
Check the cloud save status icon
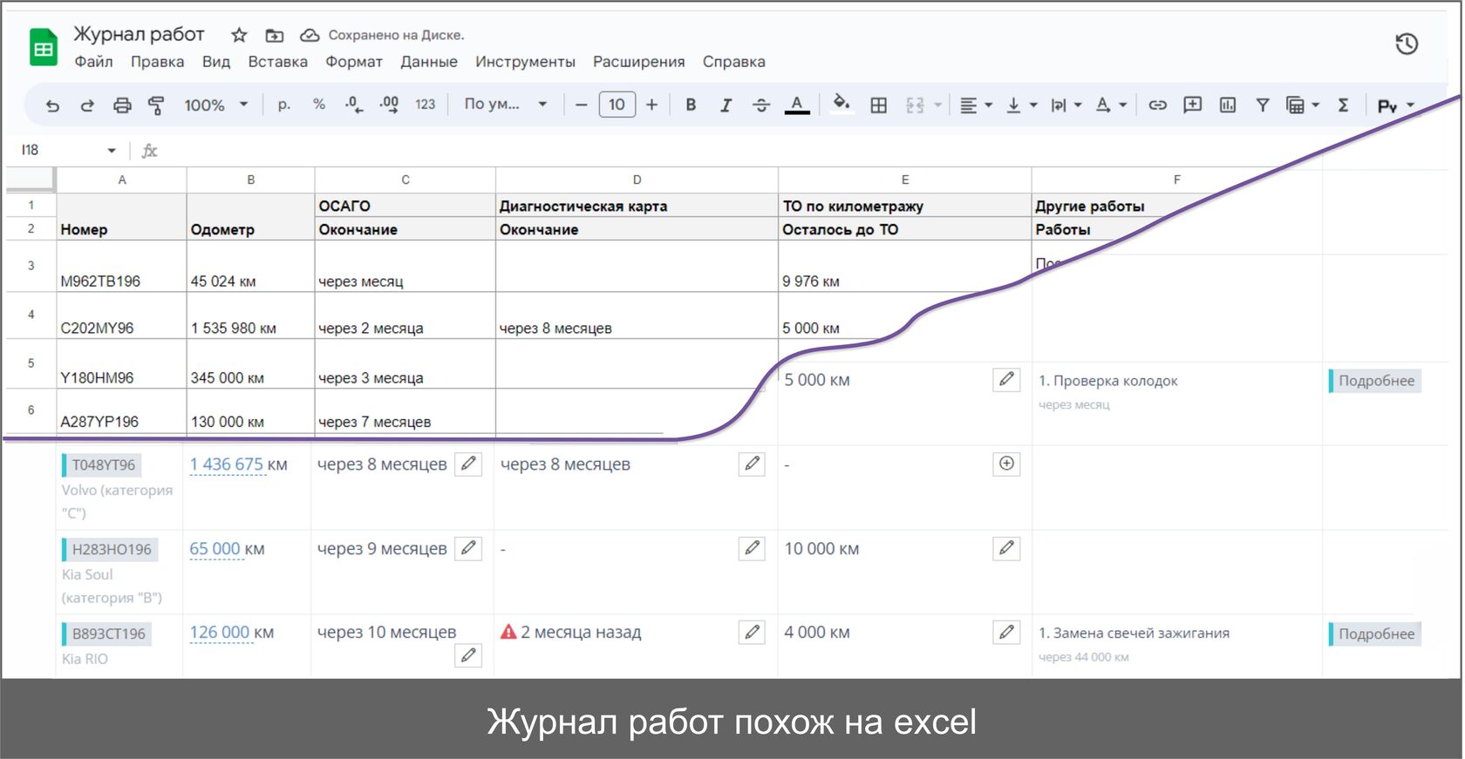pos(310,36)
